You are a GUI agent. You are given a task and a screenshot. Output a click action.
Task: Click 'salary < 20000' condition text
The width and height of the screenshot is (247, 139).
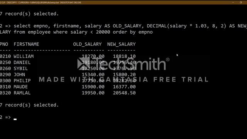90,32
